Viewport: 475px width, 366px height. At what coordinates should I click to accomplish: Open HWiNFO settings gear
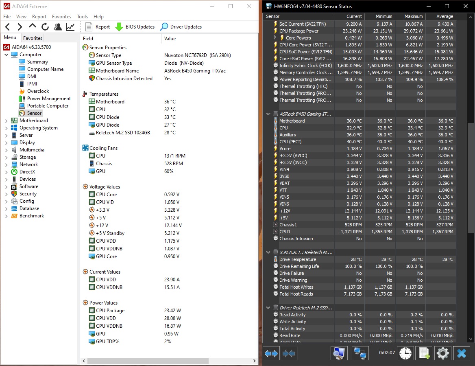tap(442, 353)
